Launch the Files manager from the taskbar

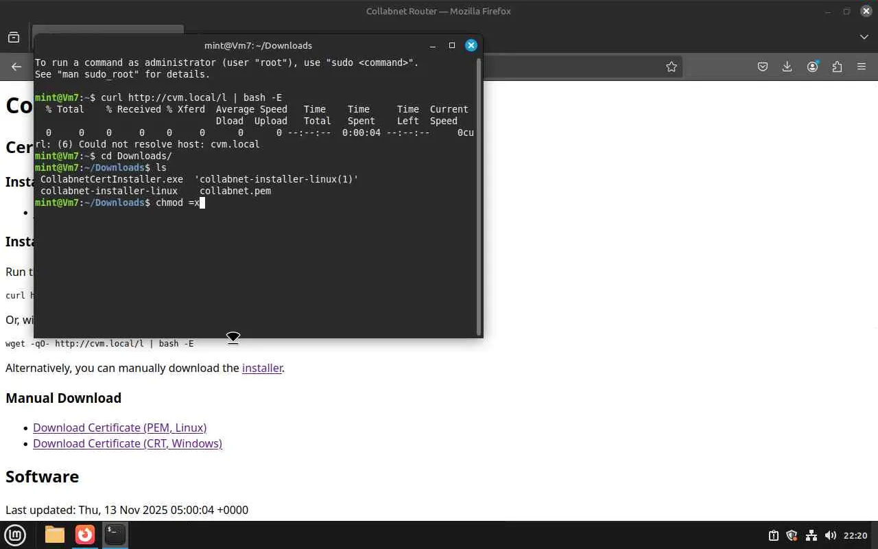(55, 535)
